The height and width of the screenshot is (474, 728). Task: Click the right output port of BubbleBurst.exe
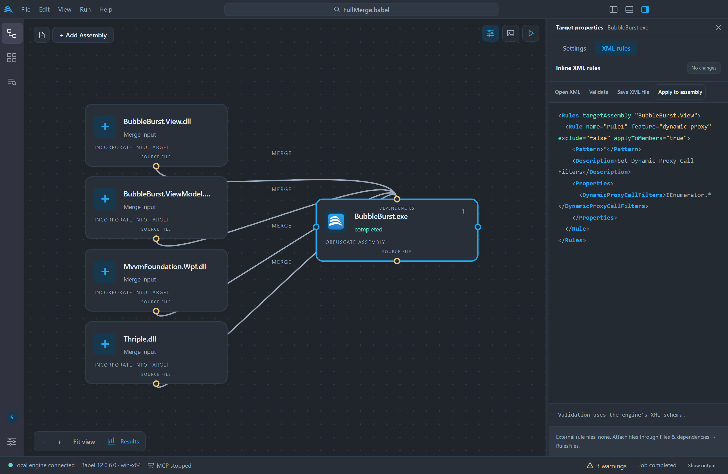(x=477, y=227)
